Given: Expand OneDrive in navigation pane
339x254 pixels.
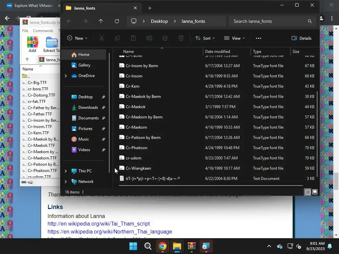Looking at the screenshot, I should (66, 76).
